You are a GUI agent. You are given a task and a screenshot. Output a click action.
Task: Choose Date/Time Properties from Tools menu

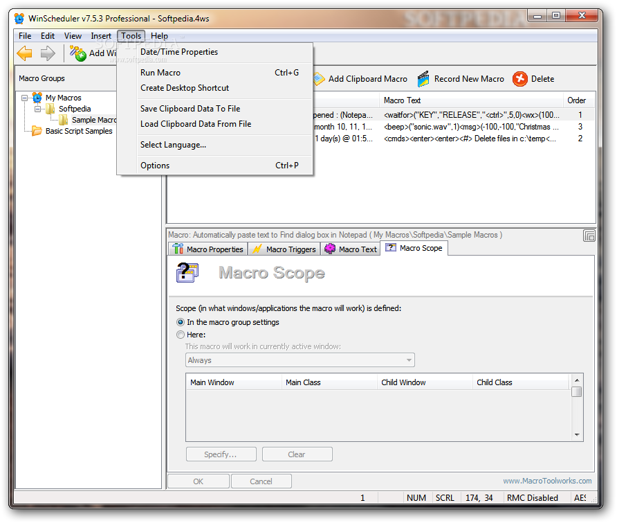(215, 52)
